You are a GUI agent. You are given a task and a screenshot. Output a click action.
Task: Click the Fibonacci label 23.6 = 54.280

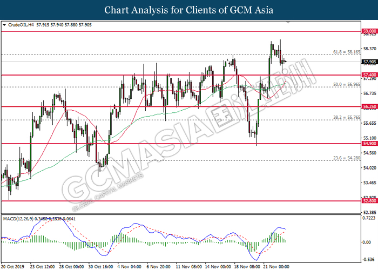[x=347, y=158]
